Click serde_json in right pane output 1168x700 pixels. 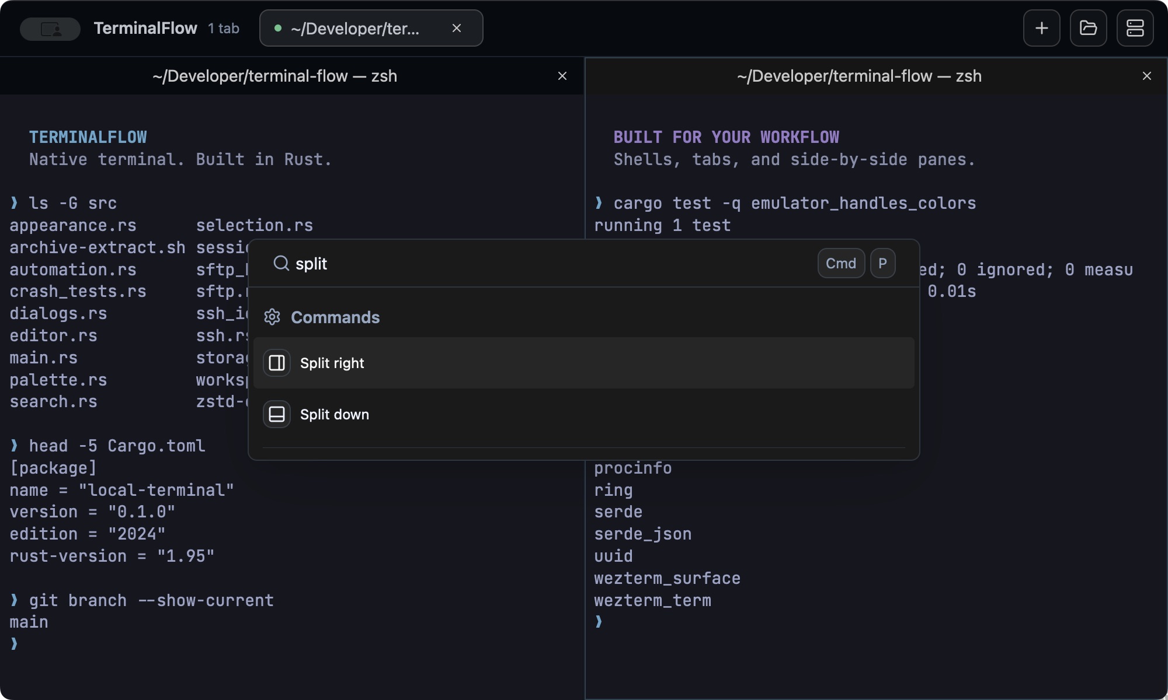pyautogui.click(x=643, y=534)
